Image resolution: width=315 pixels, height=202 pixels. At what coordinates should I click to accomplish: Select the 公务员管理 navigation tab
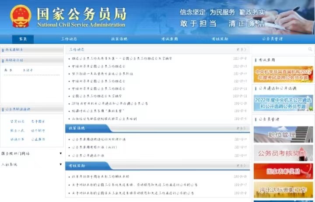click(273, 39)
